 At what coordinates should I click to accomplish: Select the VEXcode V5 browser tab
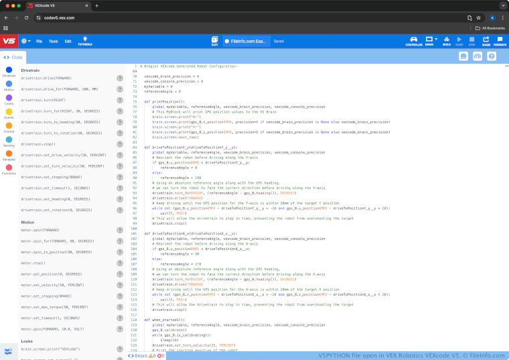58,5
